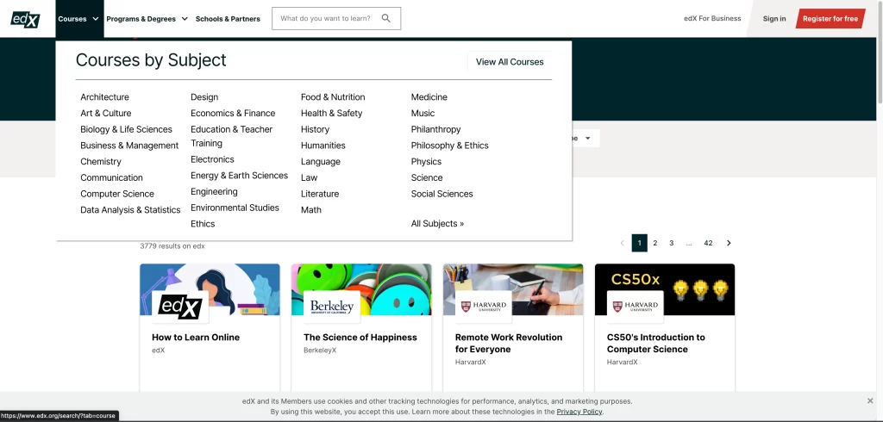Open Chemistry courses
The image size is (883, 422).
101,162
